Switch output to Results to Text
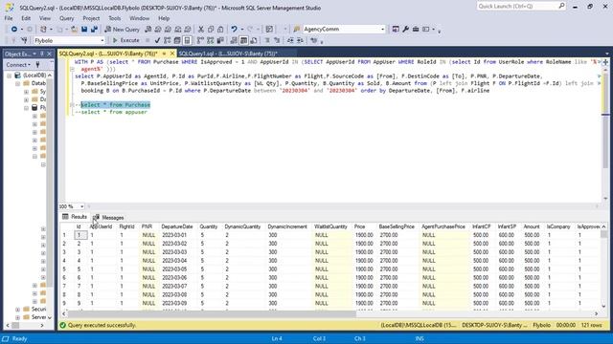This screenshot has width=613, height=344. 234,40
